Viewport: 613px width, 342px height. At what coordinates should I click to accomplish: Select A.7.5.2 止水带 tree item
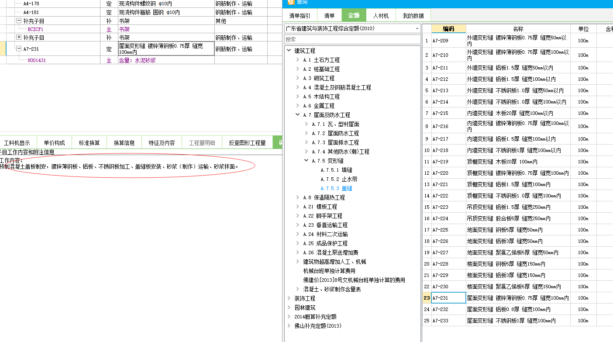pyautogui.click(x=339, y=179)
